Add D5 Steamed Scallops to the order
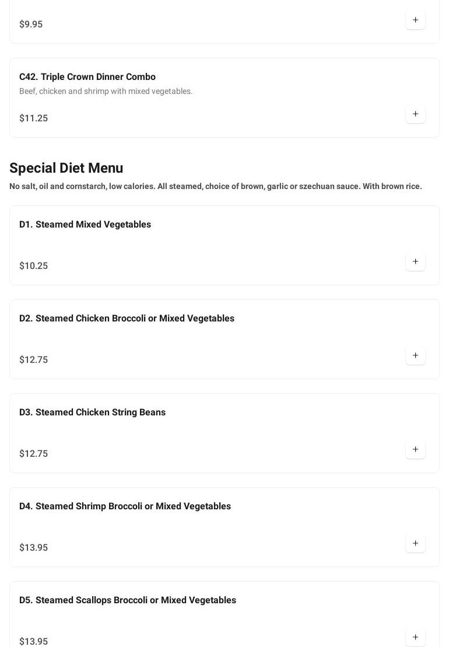The width and height of the screenshot is (449, 647). pyautogui.click(x=415, y=637)
